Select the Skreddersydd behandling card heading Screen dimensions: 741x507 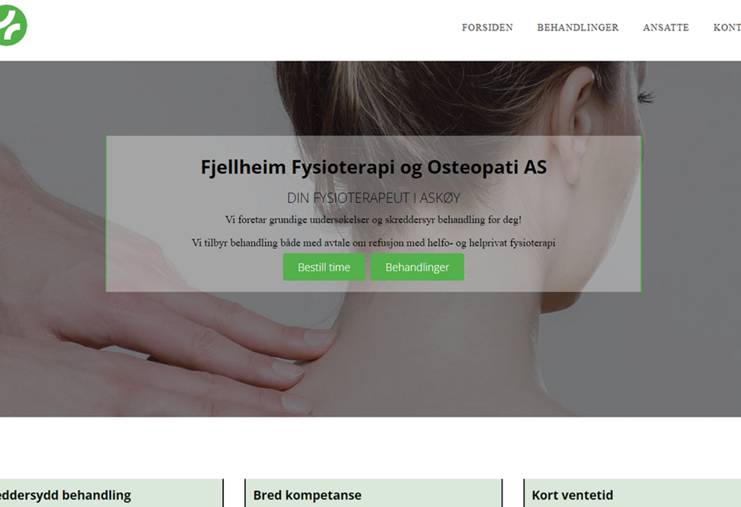point(65,495)
